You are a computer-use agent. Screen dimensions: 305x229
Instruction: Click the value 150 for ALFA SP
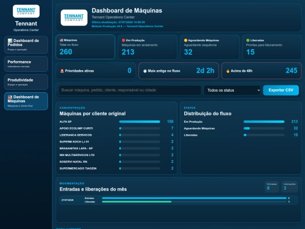pos(170,122)
